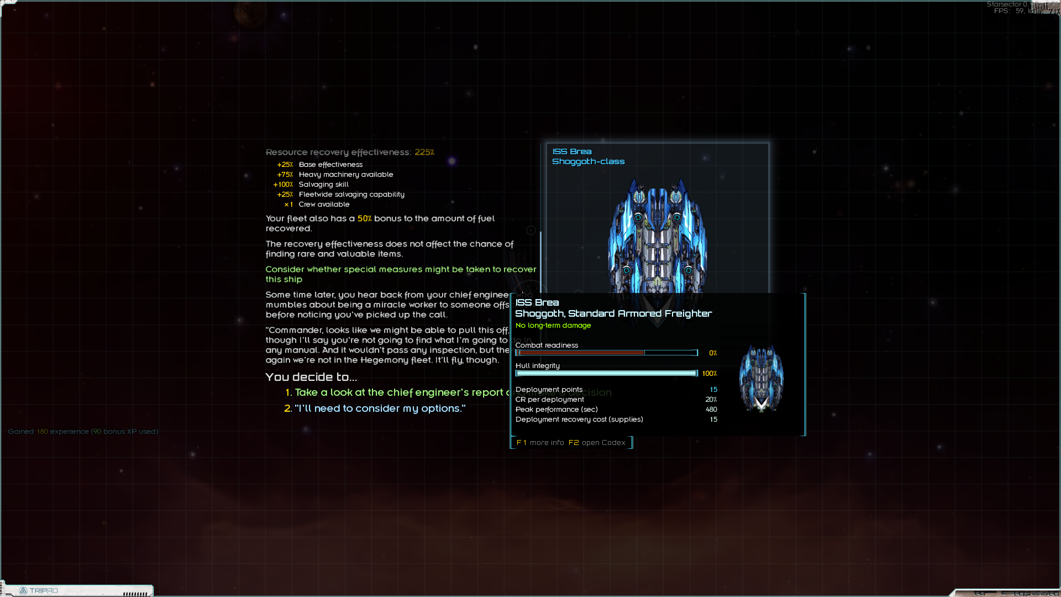
Task: Click the Combat readiness bar
Action: [606, 353]
